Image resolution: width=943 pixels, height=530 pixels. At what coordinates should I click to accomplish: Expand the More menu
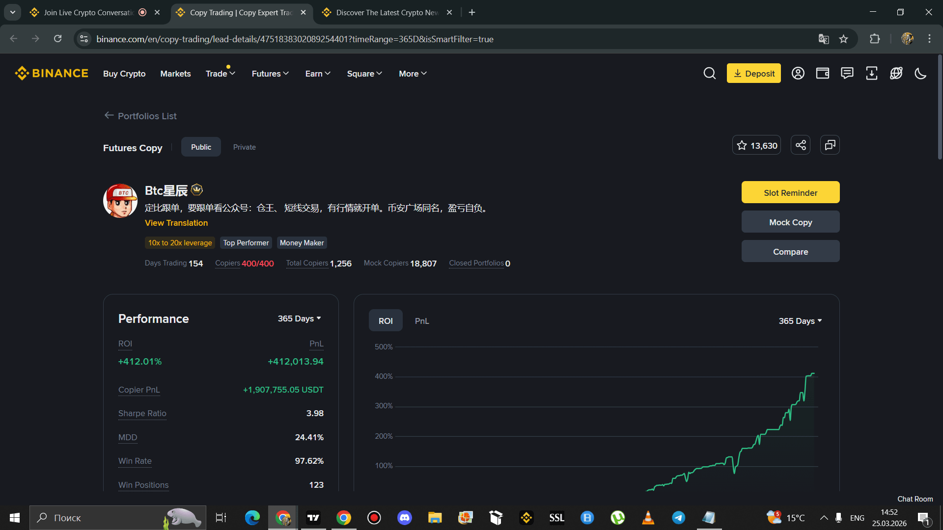[413, 74]
